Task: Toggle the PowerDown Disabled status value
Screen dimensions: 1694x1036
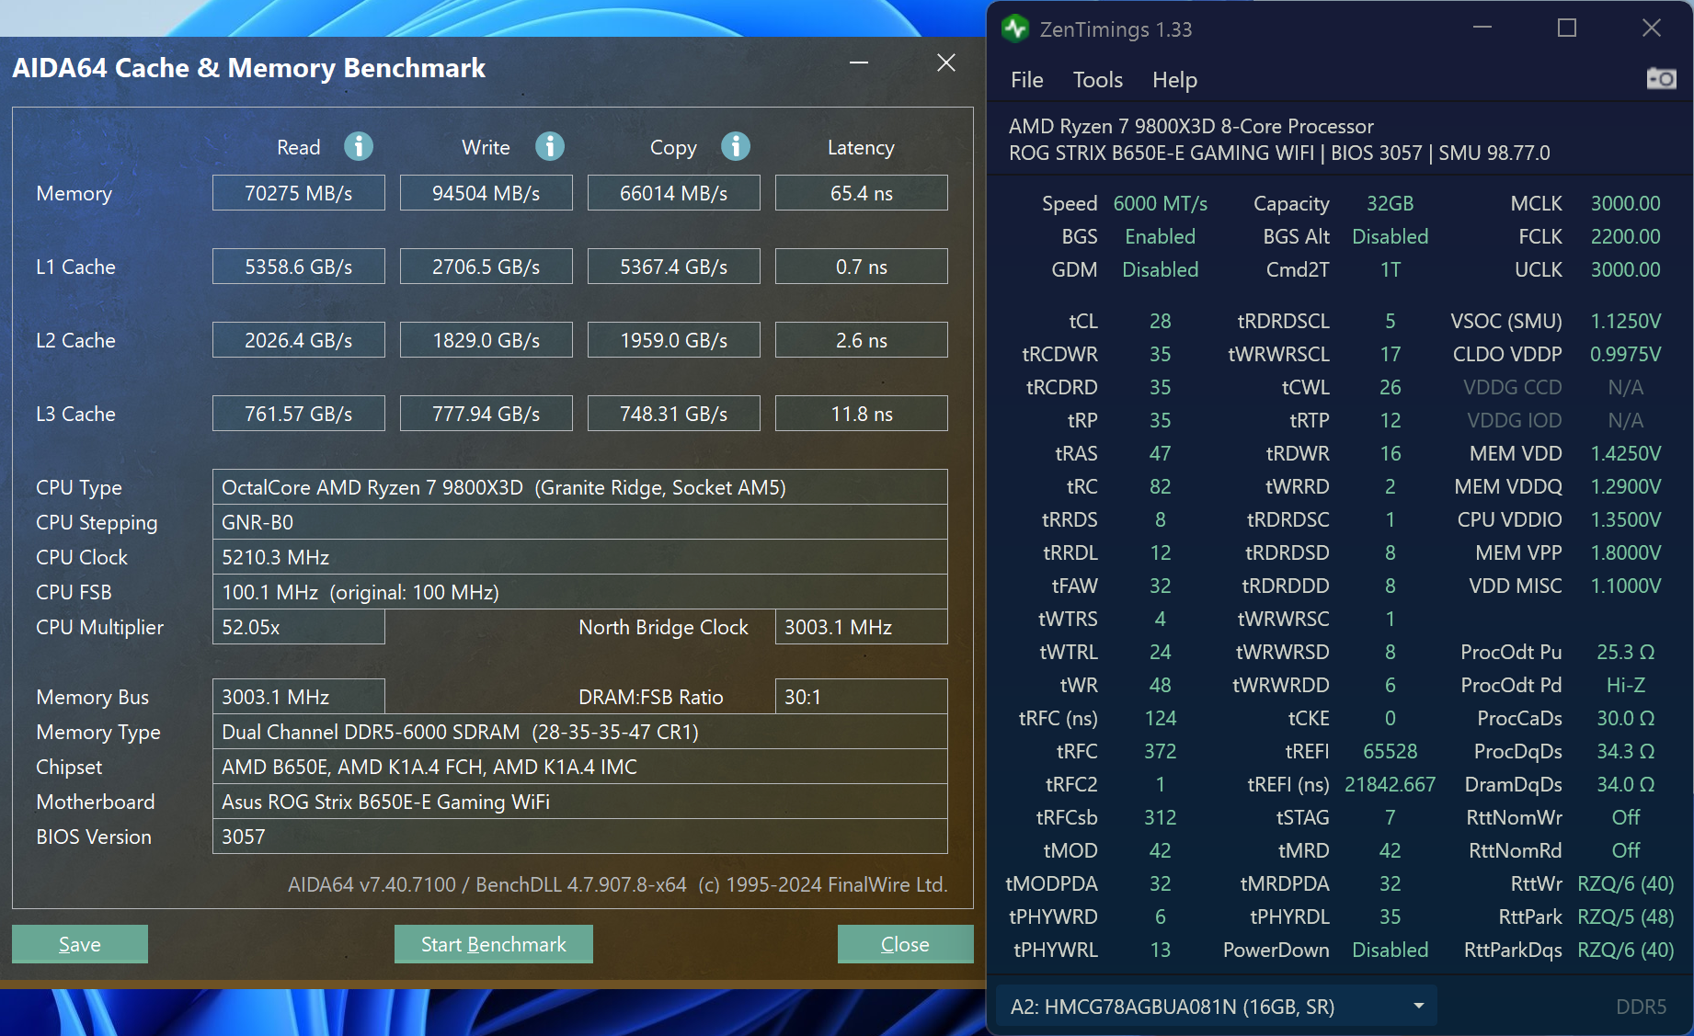Action: point(1390,950)
